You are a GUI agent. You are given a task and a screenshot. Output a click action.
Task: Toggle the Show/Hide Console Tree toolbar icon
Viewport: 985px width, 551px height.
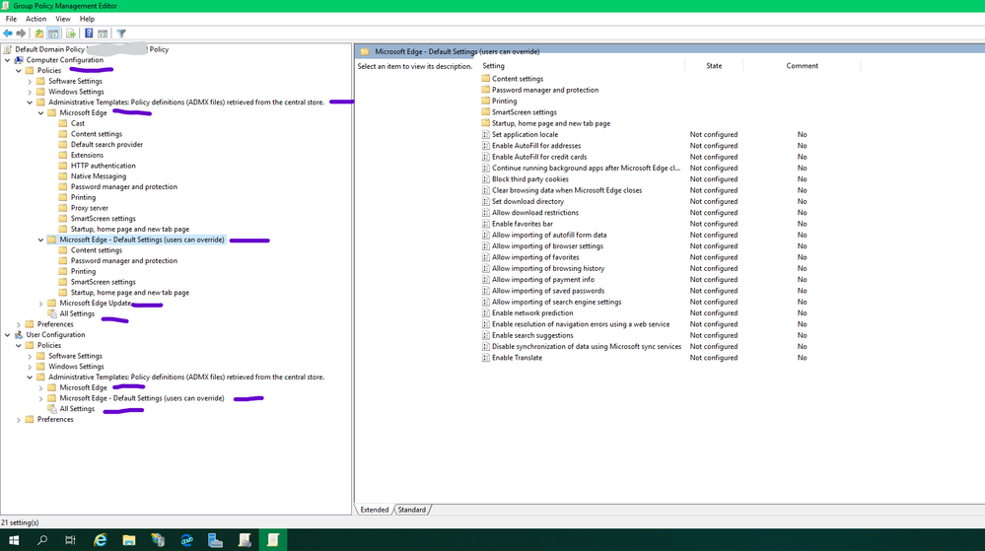[53, 34]
